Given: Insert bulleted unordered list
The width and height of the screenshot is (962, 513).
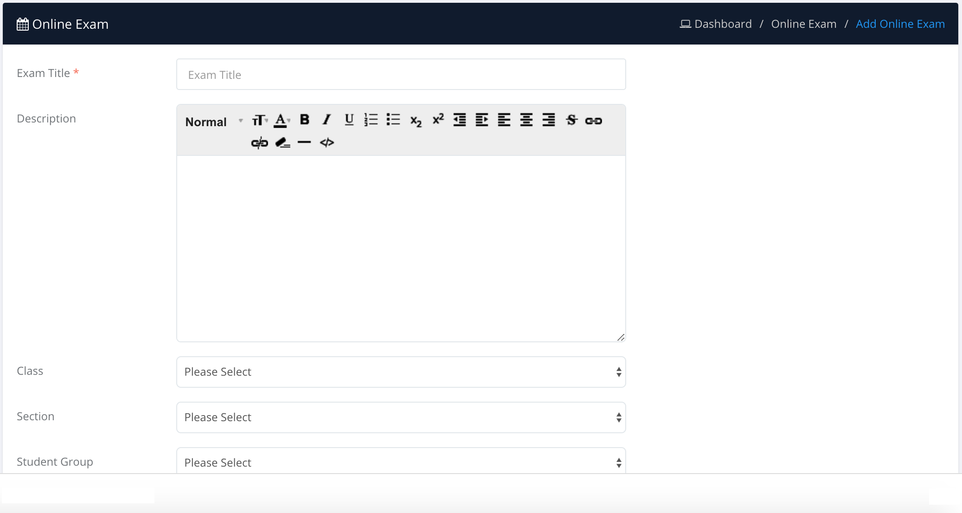Looking at the screenshot, I should pos(393,120).
